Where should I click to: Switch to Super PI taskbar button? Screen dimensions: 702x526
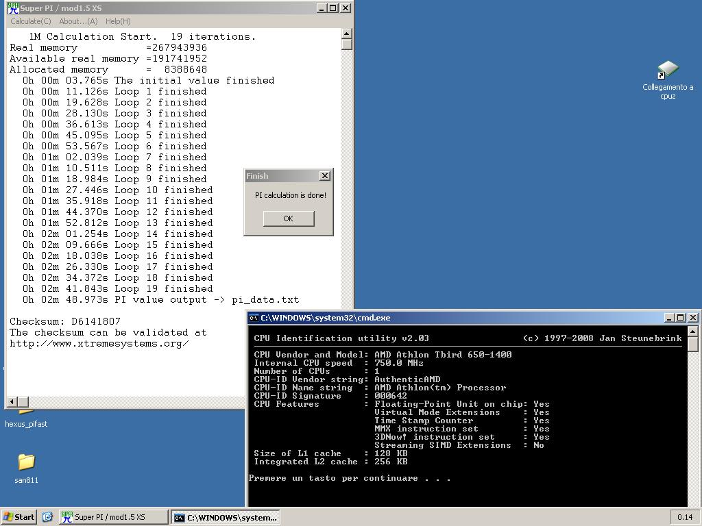[x=114, y=517]
